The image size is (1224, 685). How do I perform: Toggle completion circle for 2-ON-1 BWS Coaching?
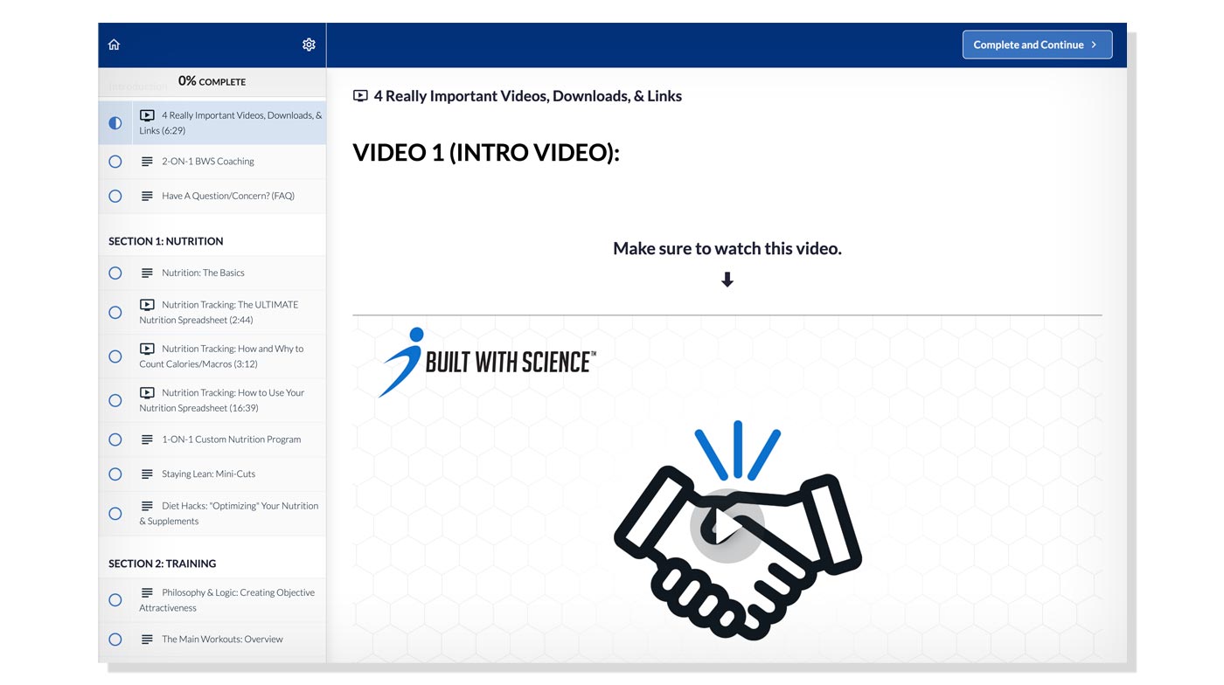click(115, 162)
